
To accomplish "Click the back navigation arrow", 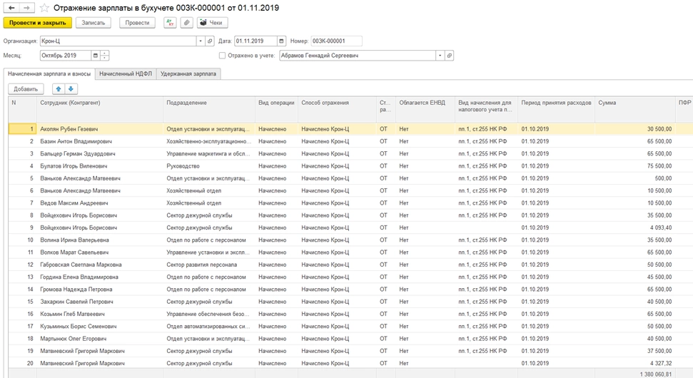I will (x=11, y=8).
